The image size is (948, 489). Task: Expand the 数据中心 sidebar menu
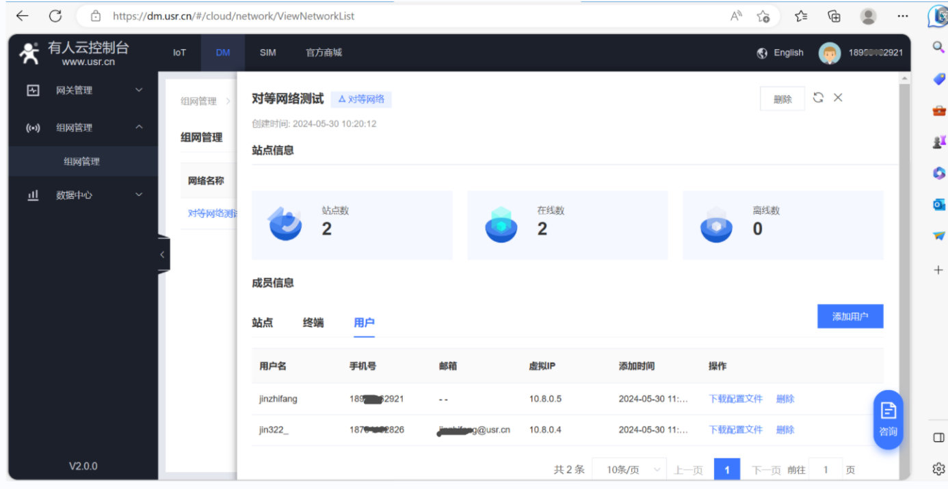pyautogui.click(x=83, y=195)
